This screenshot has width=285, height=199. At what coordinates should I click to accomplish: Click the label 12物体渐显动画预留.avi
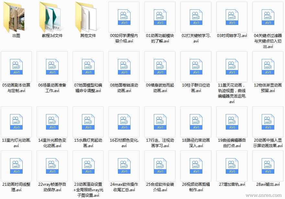click(268, 88)
